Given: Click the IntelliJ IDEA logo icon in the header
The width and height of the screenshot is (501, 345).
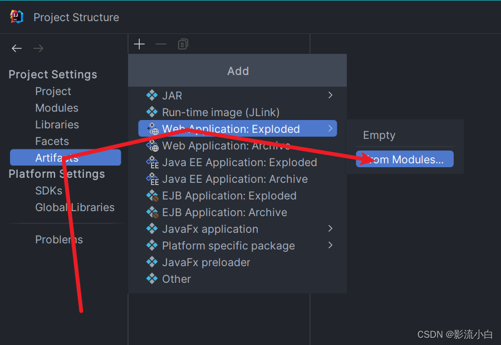Looking at the screenshot, I should (16, 17).
